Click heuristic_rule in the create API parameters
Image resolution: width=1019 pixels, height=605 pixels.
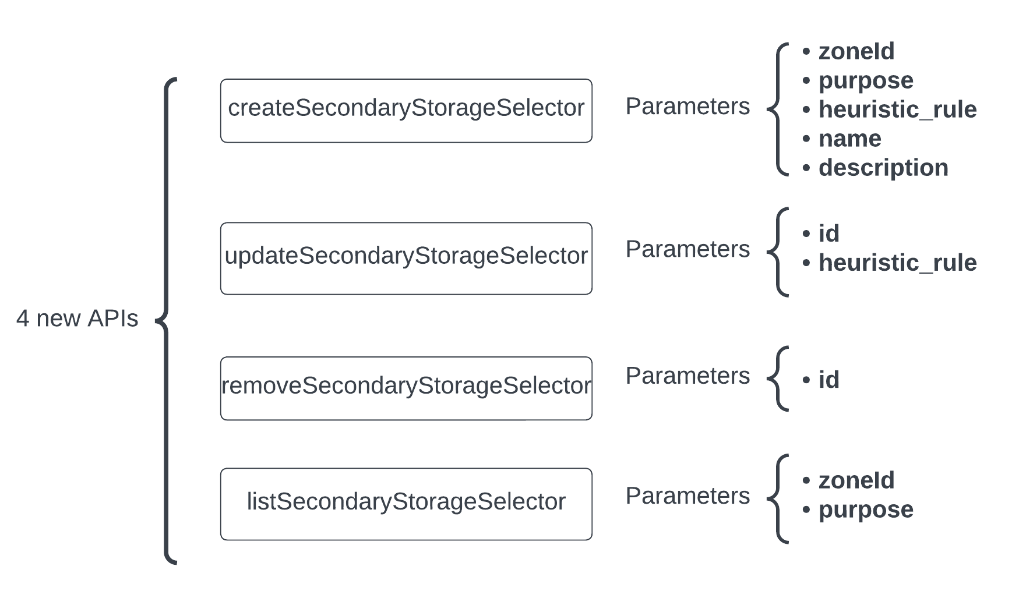click(x=897, y=109)
